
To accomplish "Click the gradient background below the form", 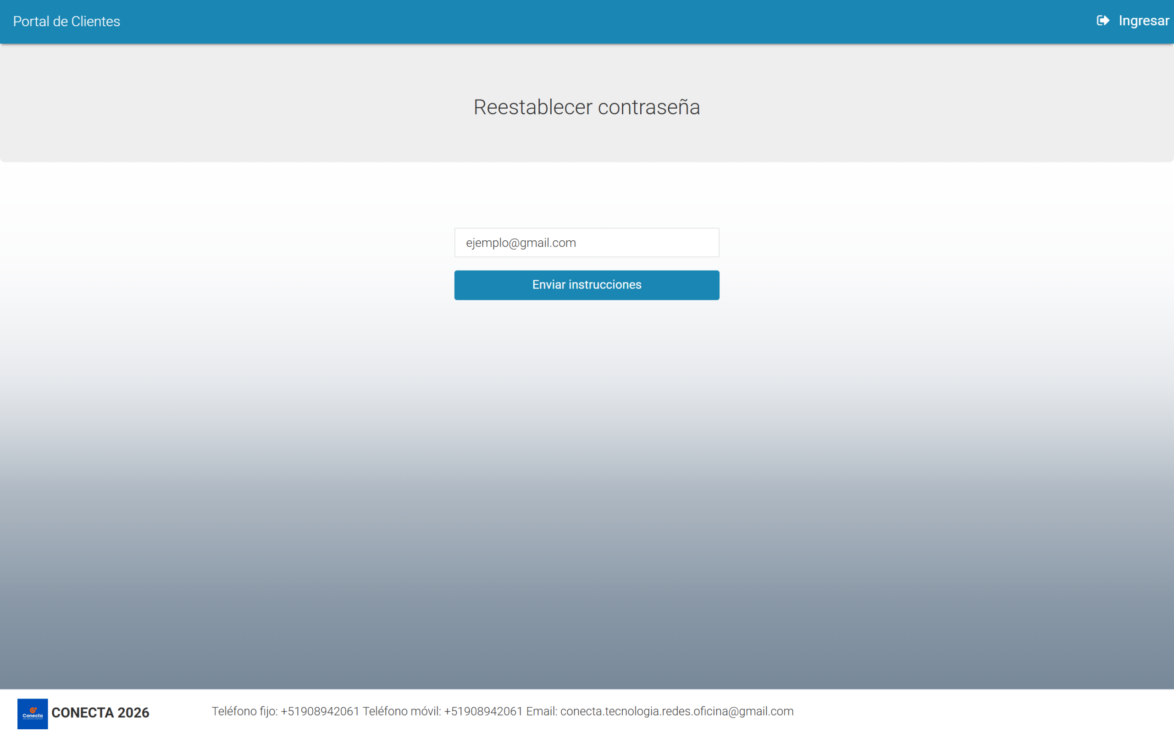I will click(587, 488).
